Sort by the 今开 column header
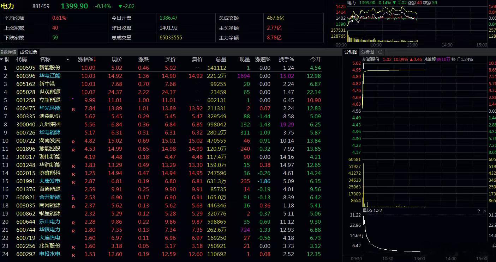Screen dimensions: 496x262 coord(316,60)
